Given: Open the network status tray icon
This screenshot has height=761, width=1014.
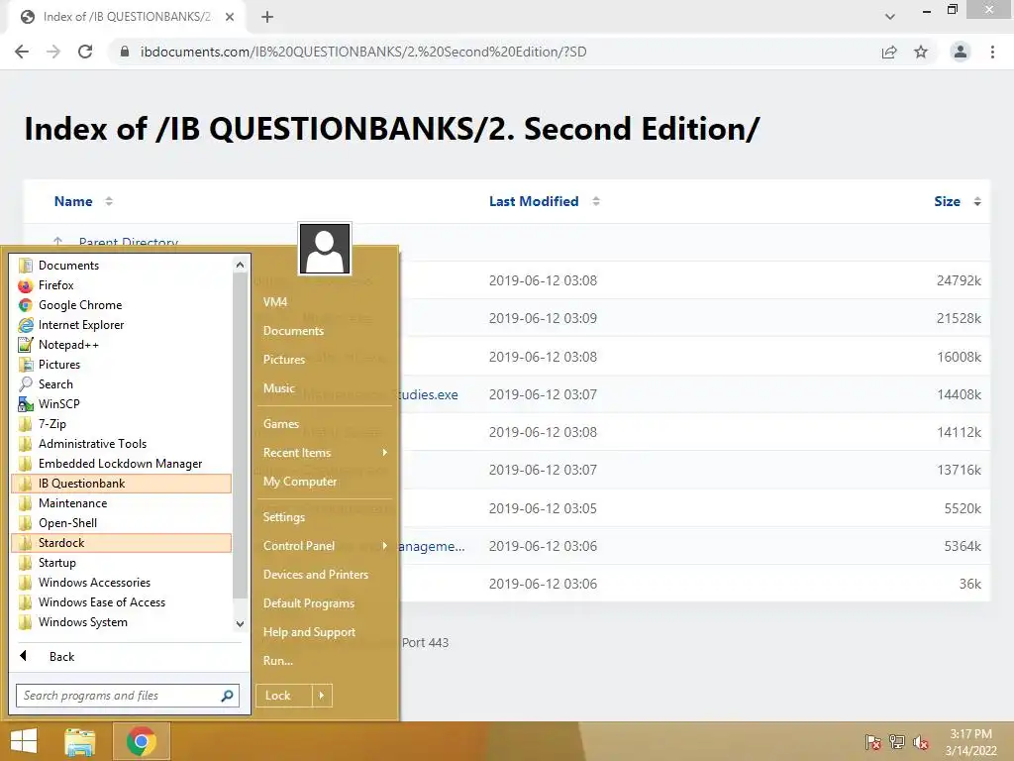Looking at the screenshot, I should (x=897, y=742).
